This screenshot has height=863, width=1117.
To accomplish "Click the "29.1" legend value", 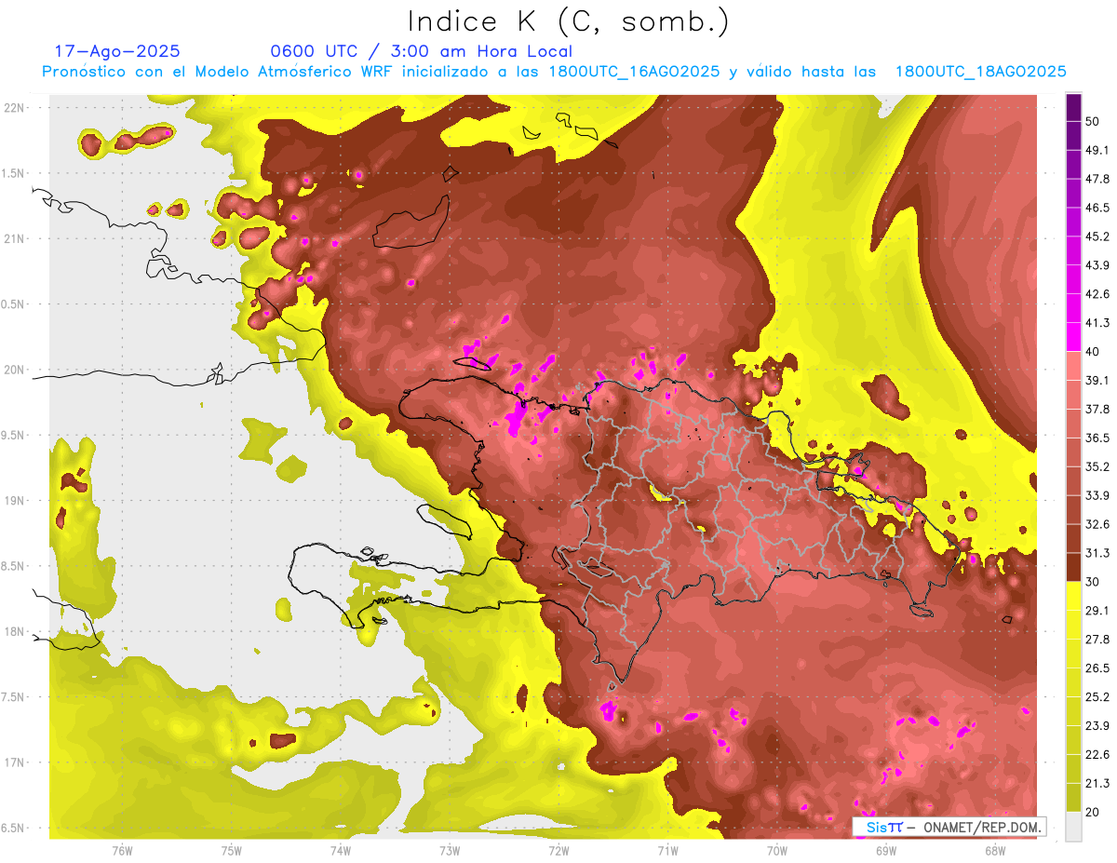I will (x=1097, y=611).
